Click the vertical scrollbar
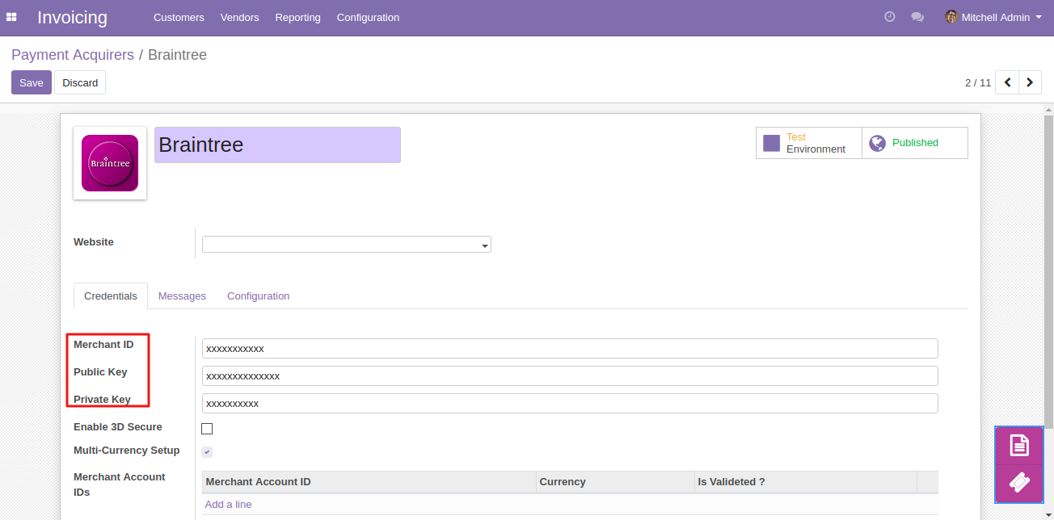This screenshot has width=1054, height=520. click(1048, 270)
